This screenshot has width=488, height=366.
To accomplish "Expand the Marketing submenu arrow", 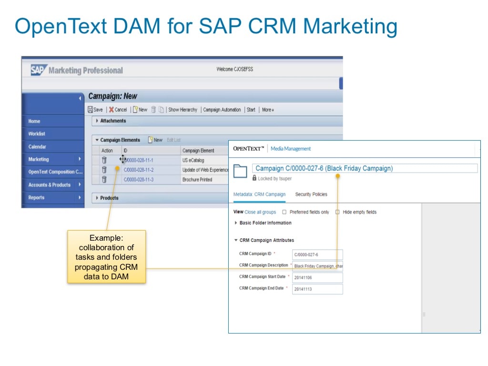I will pos(80,159).
